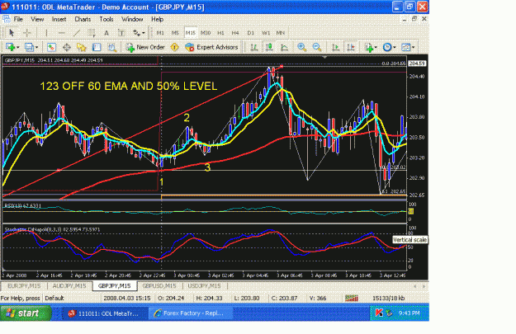The width and height of the screenshot is (516, 334).
Task: Select the trendline drawing tool
Action: coord(76,33)
